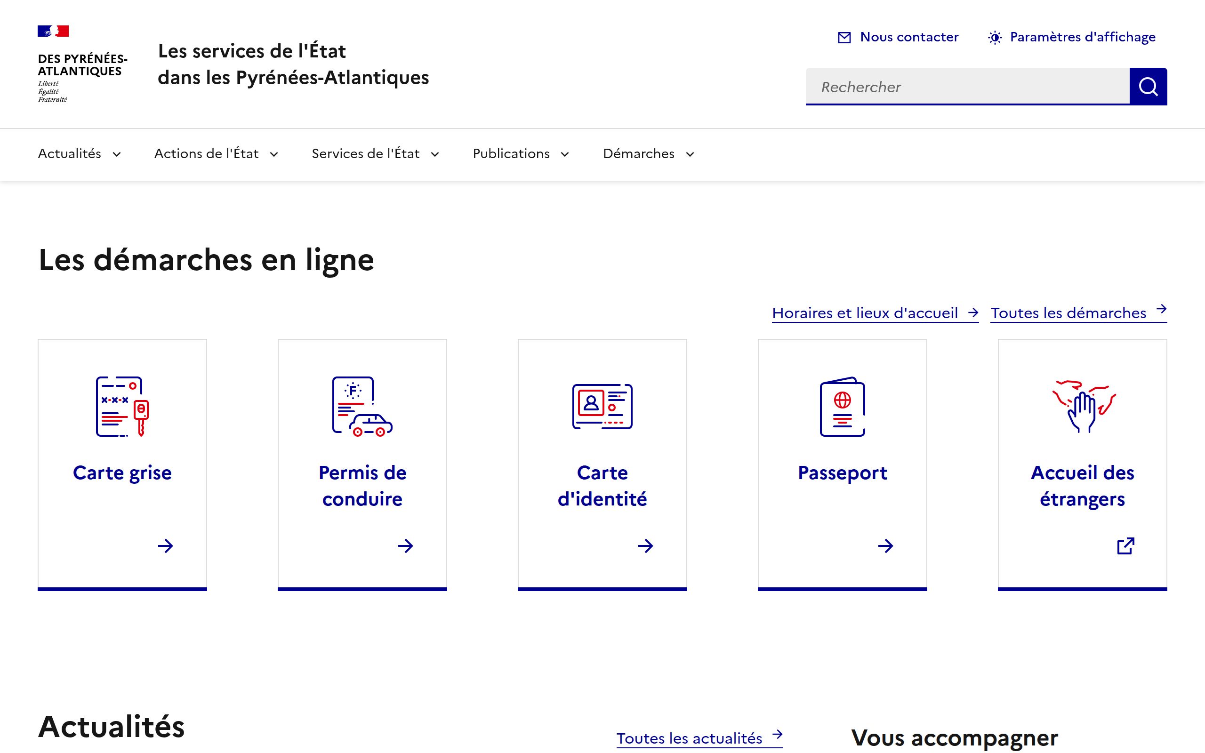Image resolution: width=1205 pixels, height=753 pixels.
Task: Click the Passeport booklet icon
Action: tap(843, 407)
